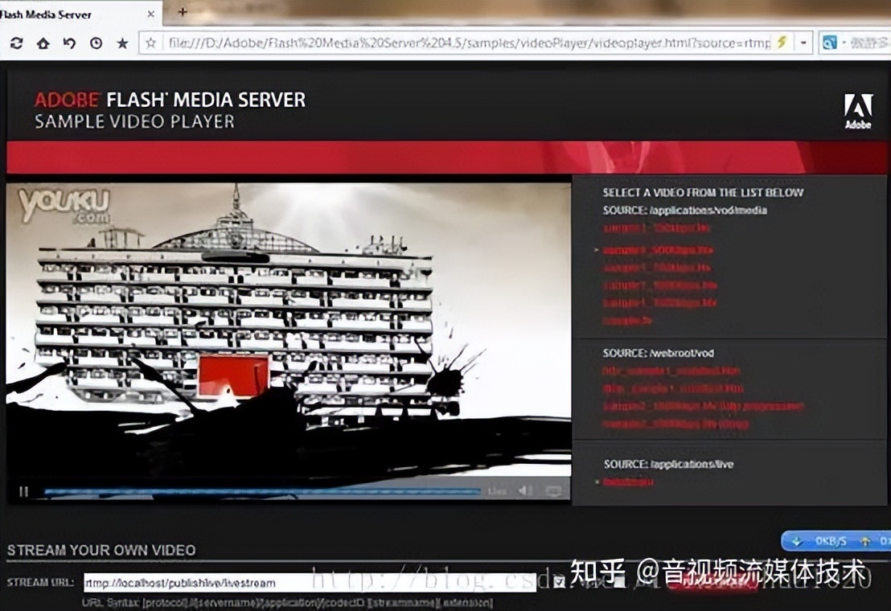Pause the playing video
The width and height of the screenshot is (891, 611).
[23, 491]
